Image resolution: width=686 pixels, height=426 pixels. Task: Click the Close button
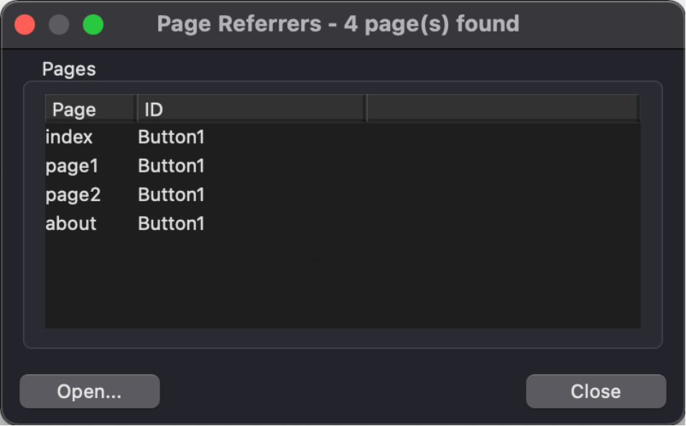pyautogui.click(x=596, y=391)
